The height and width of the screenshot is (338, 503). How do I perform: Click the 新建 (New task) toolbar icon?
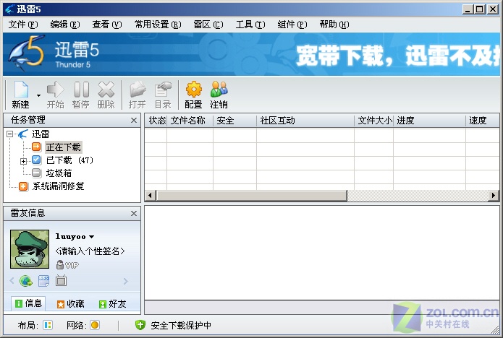pyautogui.click(x=21, y=95)
